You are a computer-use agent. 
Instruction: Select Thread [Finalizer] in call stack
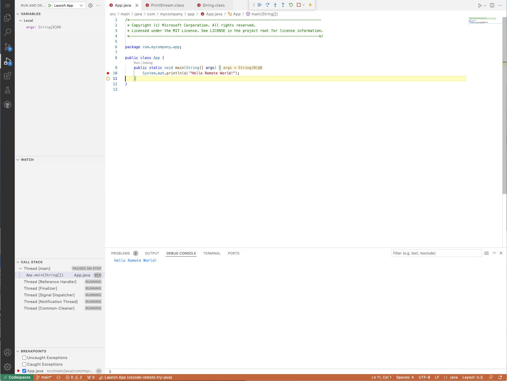[x=60, y=289]
